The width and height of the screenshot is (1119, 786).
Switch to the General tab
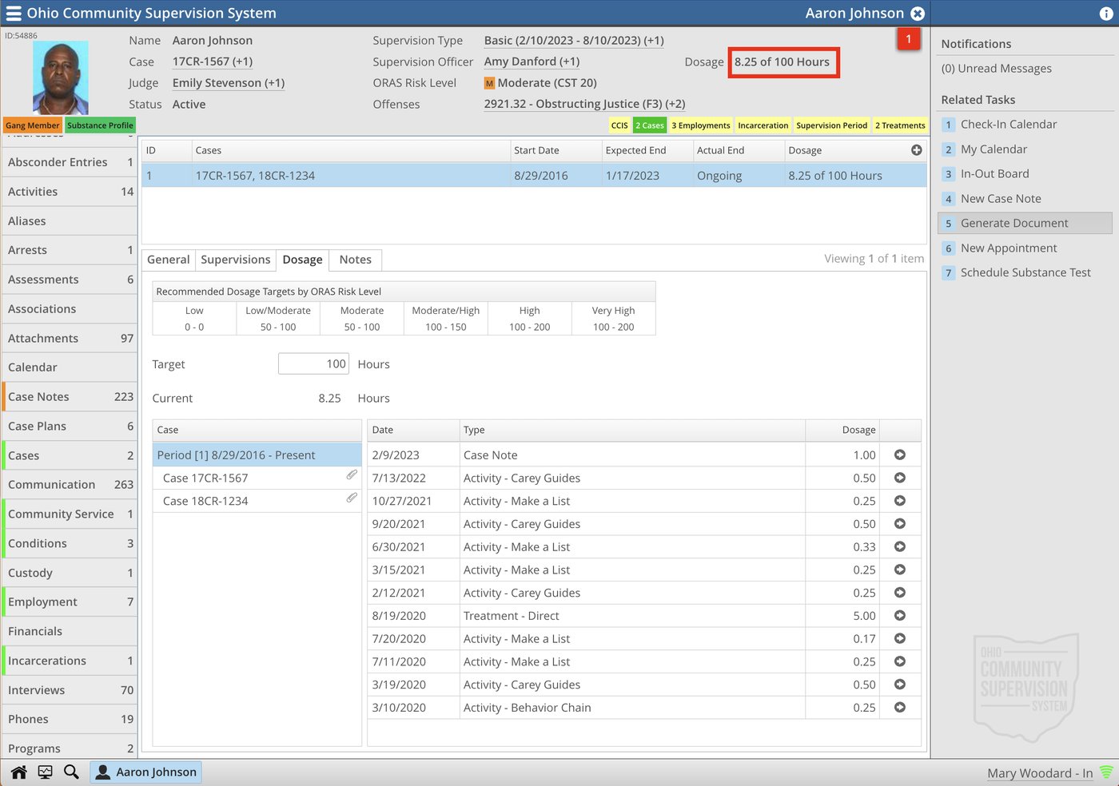point(168,260)
